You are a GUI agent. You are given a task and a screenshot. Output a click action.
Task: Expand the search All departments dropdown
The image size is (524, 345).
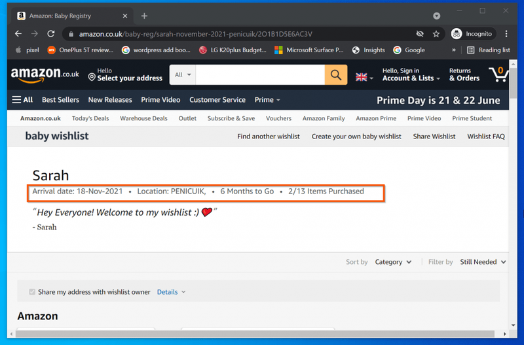pos(183,74)
